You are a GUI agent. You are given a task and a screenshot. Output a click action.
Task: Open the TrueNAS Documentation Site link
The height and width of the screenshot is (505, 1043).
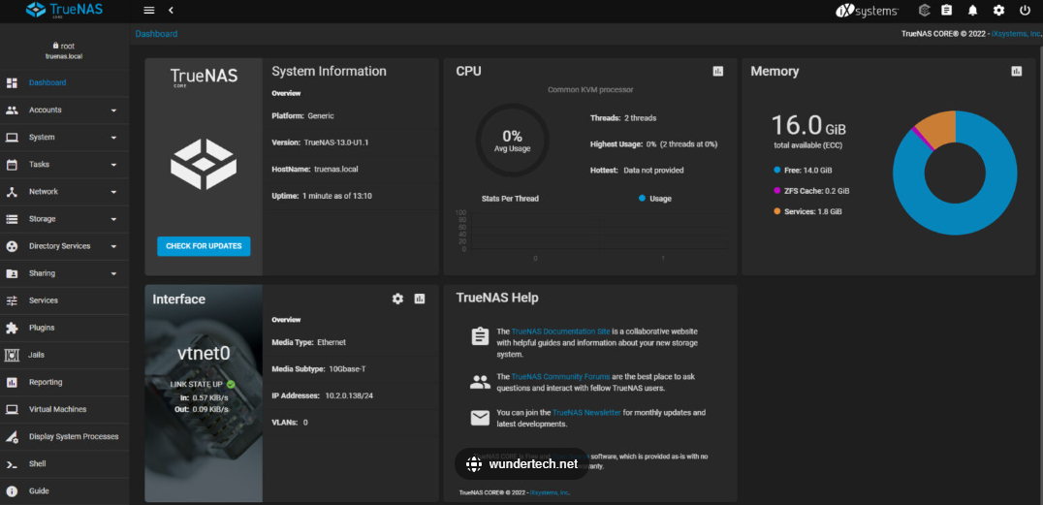pyautogui.click(x=561, y=331)
